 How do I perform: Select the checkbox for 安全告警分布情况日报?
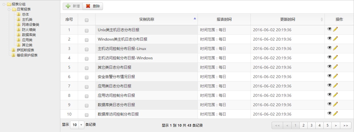[87, 77]
